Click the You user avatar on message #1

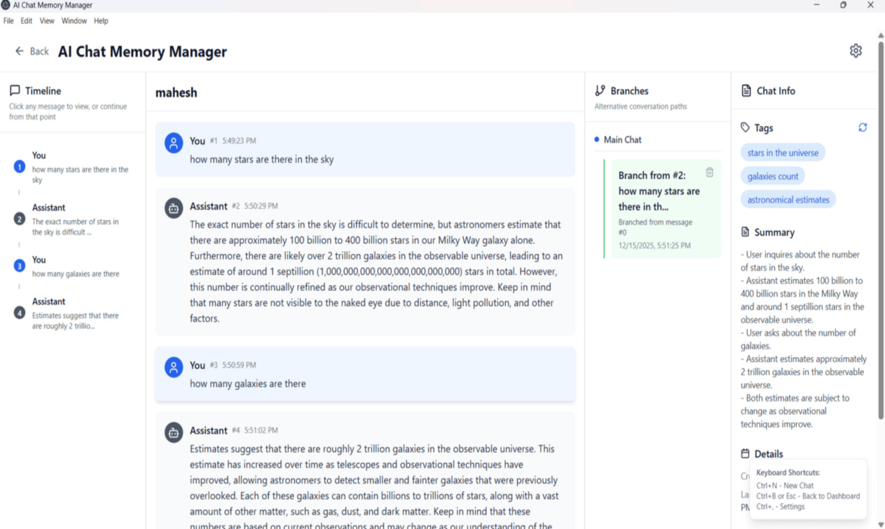(173, 143)
